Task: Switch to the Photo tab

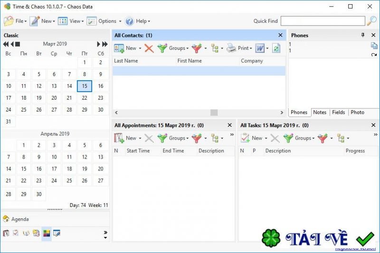Action: coord(358,112)
